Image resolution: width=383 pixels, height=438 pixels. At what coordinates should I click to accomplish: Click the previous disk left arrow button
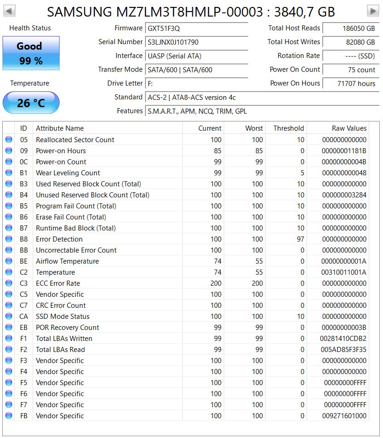pyautogui.click(x=9, y=11)
